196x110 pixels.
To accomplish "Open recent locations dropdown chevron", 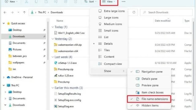I will coord(18,12).
